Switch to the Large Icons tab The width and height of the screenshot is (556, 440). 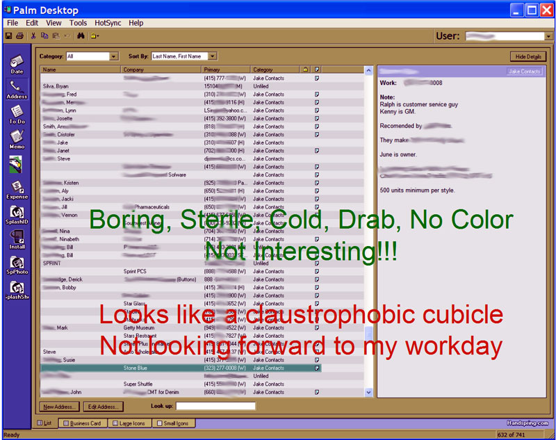[x=129, y=423]
